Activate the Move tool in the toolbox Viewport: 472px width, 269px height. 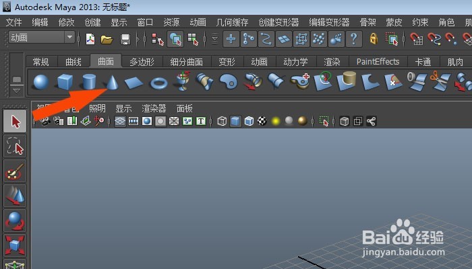(x=15, y=196)
